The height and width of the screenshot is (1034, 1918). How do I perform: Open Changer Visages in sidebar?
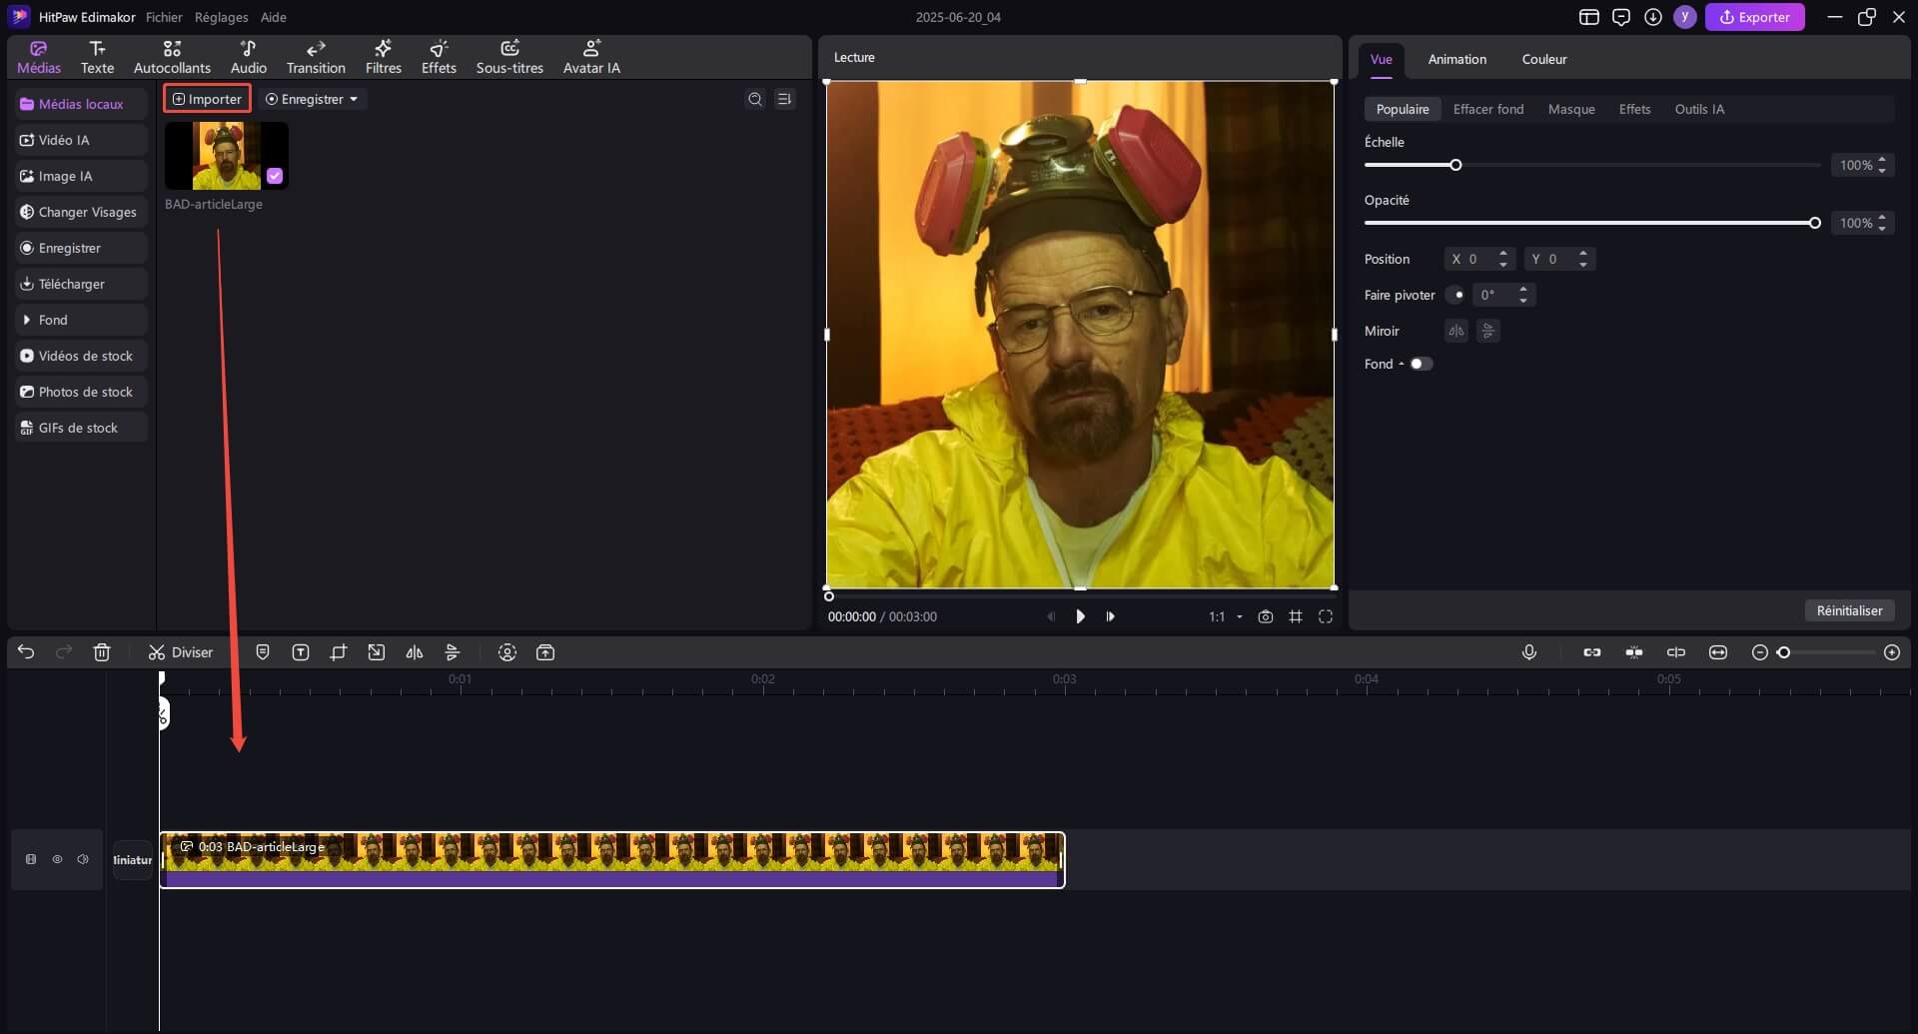coord(82,212)
